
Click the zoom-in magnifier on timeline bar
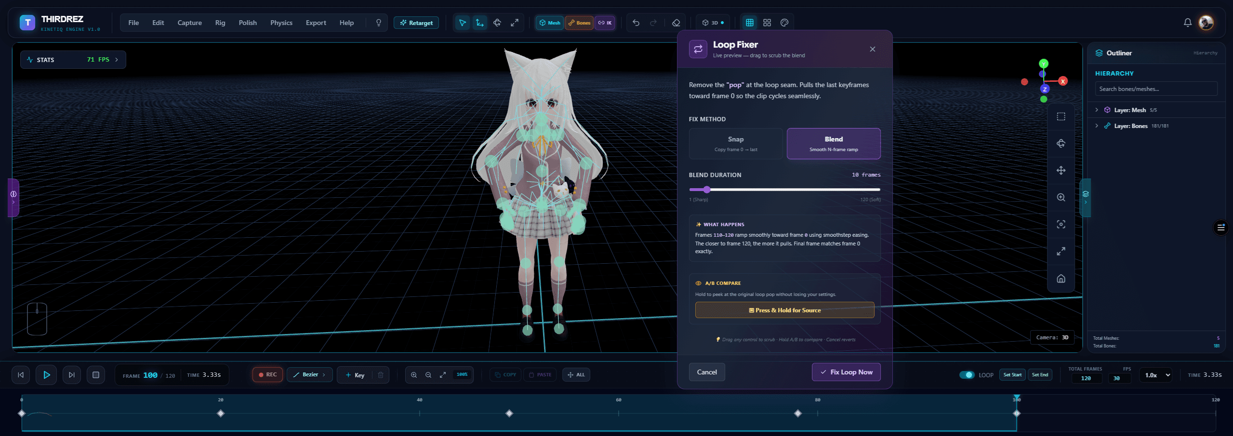[x=414, y=375]
